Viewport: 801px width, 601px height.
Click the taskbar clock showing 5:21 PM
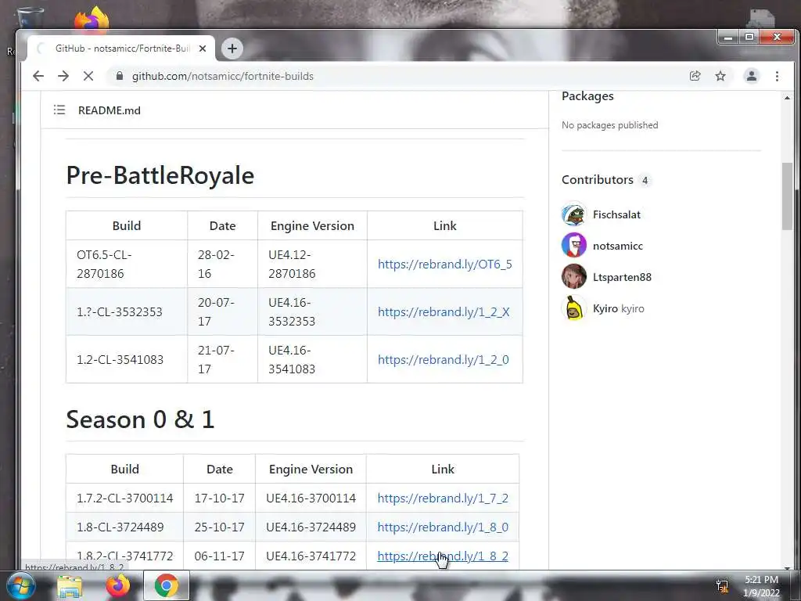click(761, 586)
